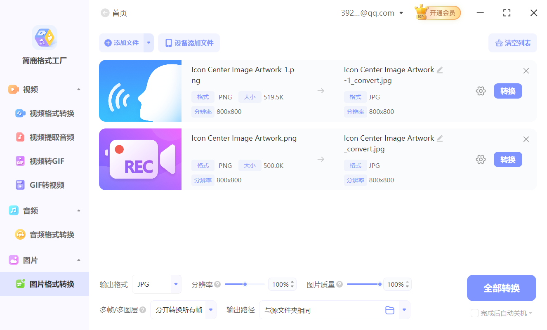Open the 输出格式 JPG dropdown

pyautogui.click(x=157, y=284)
